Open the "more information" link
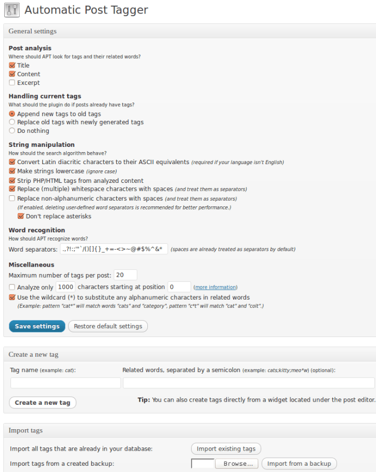Viewport: 376px width, 472px height. point(216,287)
